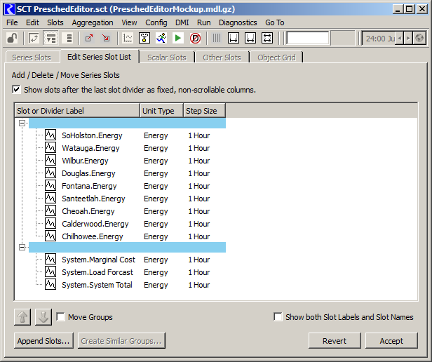Viewport: 432px width, 362px height.
Task: Click the vertical bars column width icon
Action: pos(217,38)
